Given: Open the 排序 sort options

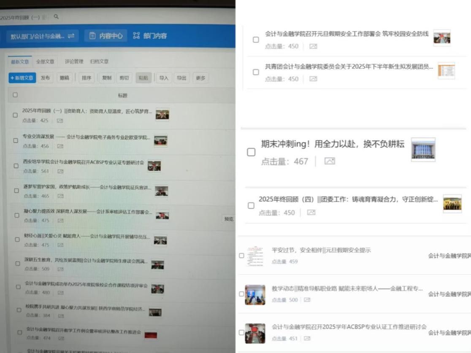Looking at the screenshot, I should [87, 78].
